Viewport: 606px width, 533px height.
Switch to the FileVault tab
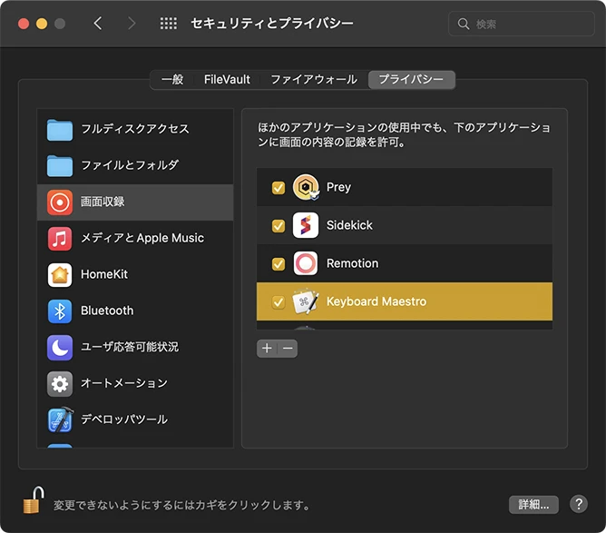tap(227, 80)
